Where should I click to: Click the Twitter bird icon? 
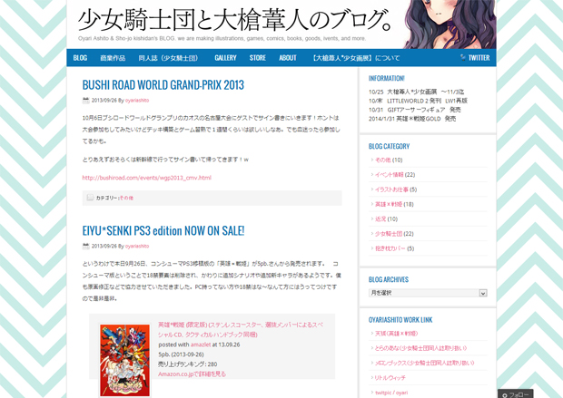[463, 57]
